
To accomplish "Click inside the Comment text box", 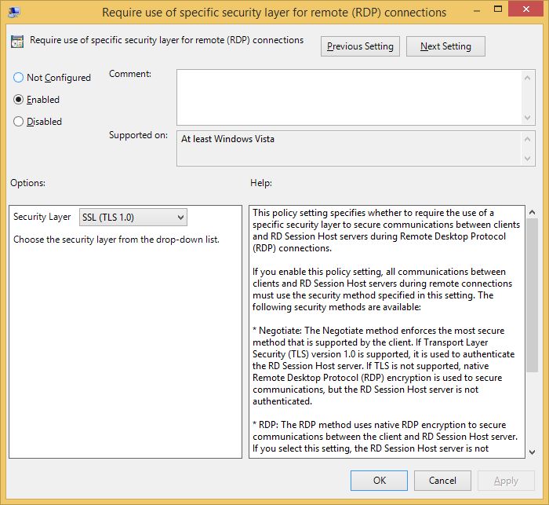I will click(x=349, y=97).
